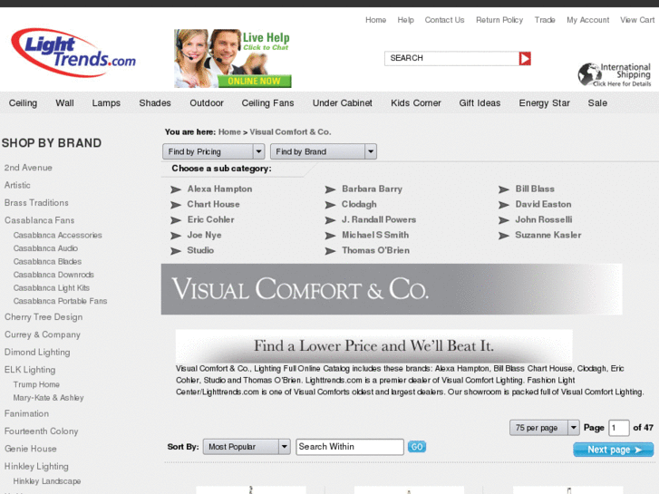659x494 pixels.
Task: Open the Live Help chat banner
Action: 233,58
